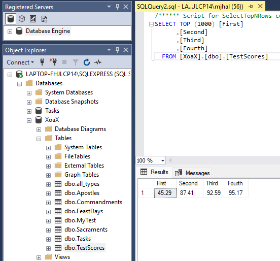Image resolution: width=280 pixels, height=261 pixels.
Task: Click the Connect Object Explorer plug icon
Action: pos(42,62)
